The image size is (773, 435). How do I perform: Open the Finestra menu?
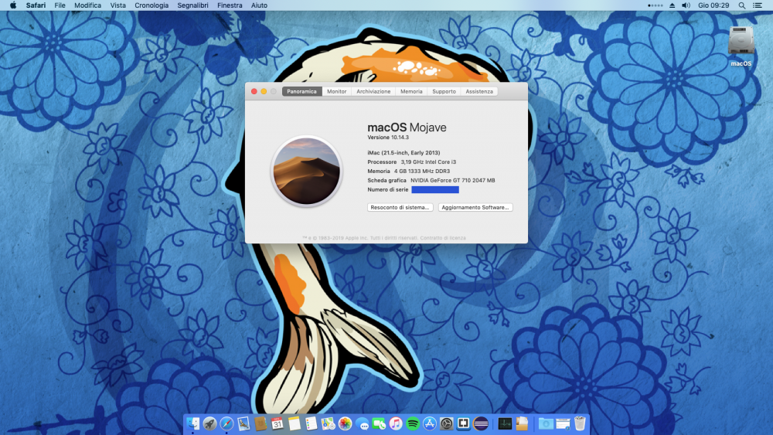230,5
